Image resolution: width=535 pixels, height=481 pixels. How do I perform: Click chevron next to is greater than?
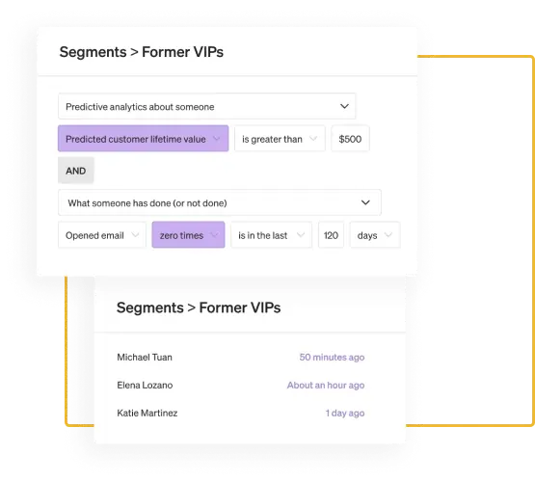coord(313,139)
